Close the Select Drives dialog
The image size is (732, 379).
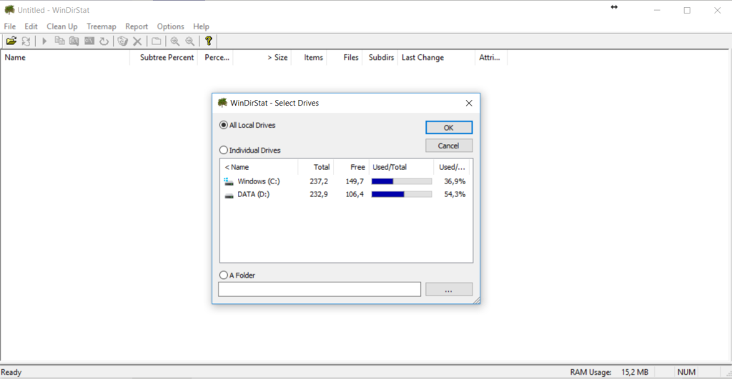(469, 103)
